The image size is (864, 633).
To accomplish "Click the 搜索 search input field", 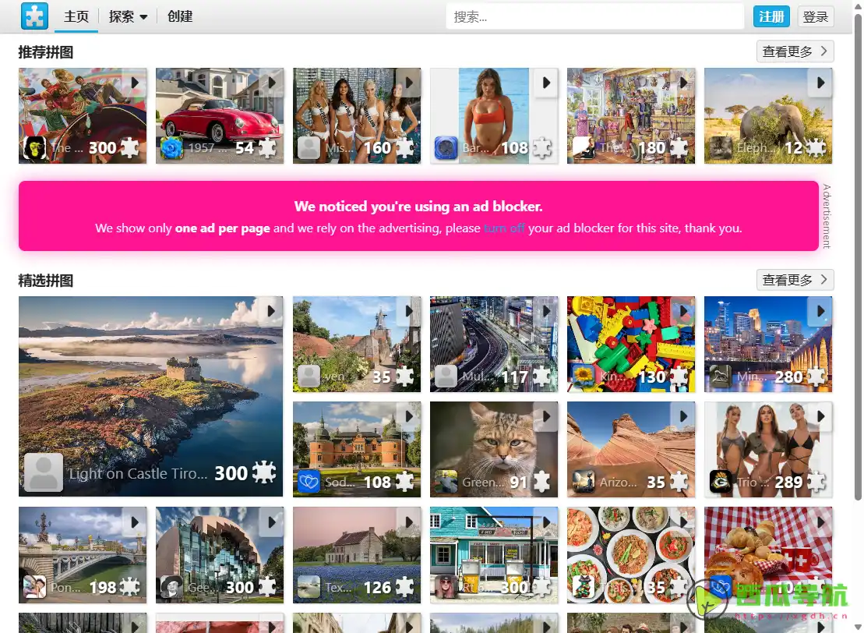I will tap(595, 17).
